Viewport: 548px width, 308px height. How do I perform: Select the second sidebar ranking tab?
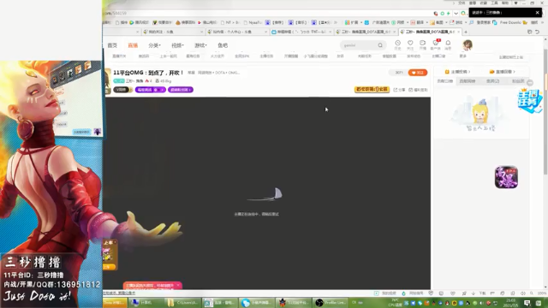pos(468,81)
